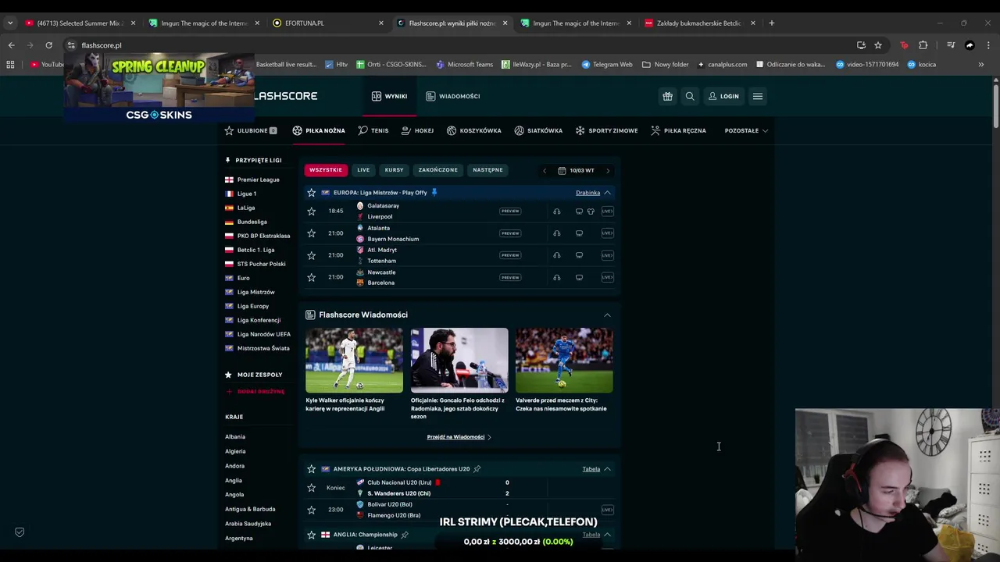The height and width of the screenshot is (562, 1000).
Task: Open PREVIEW for Galatasaray vs Liverpool
Action: (x=510, y=211)
